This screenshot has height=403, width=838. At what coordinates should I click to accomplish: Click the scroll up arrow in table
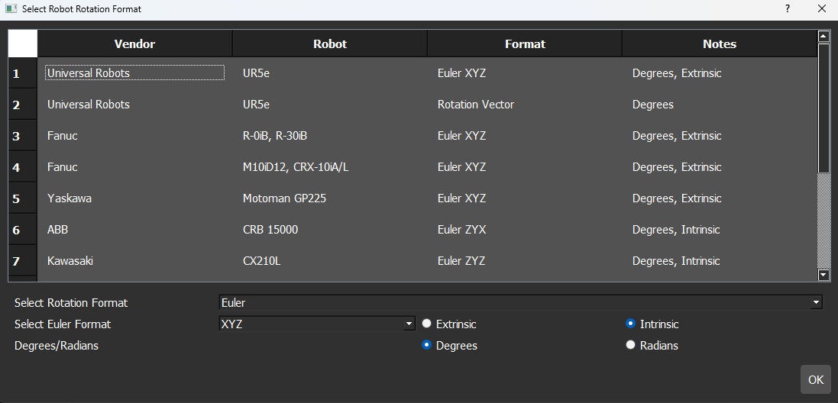pos(823,36)
